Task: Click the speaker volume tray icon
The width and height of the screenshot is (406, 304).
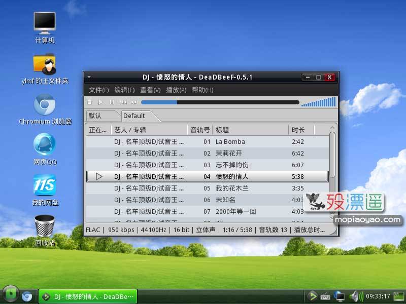Action: [356, 296]
